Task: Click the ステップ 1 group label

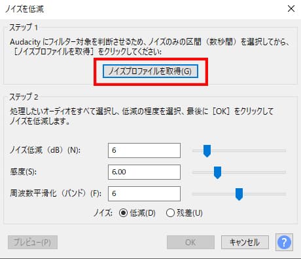Action: point(24,28)
